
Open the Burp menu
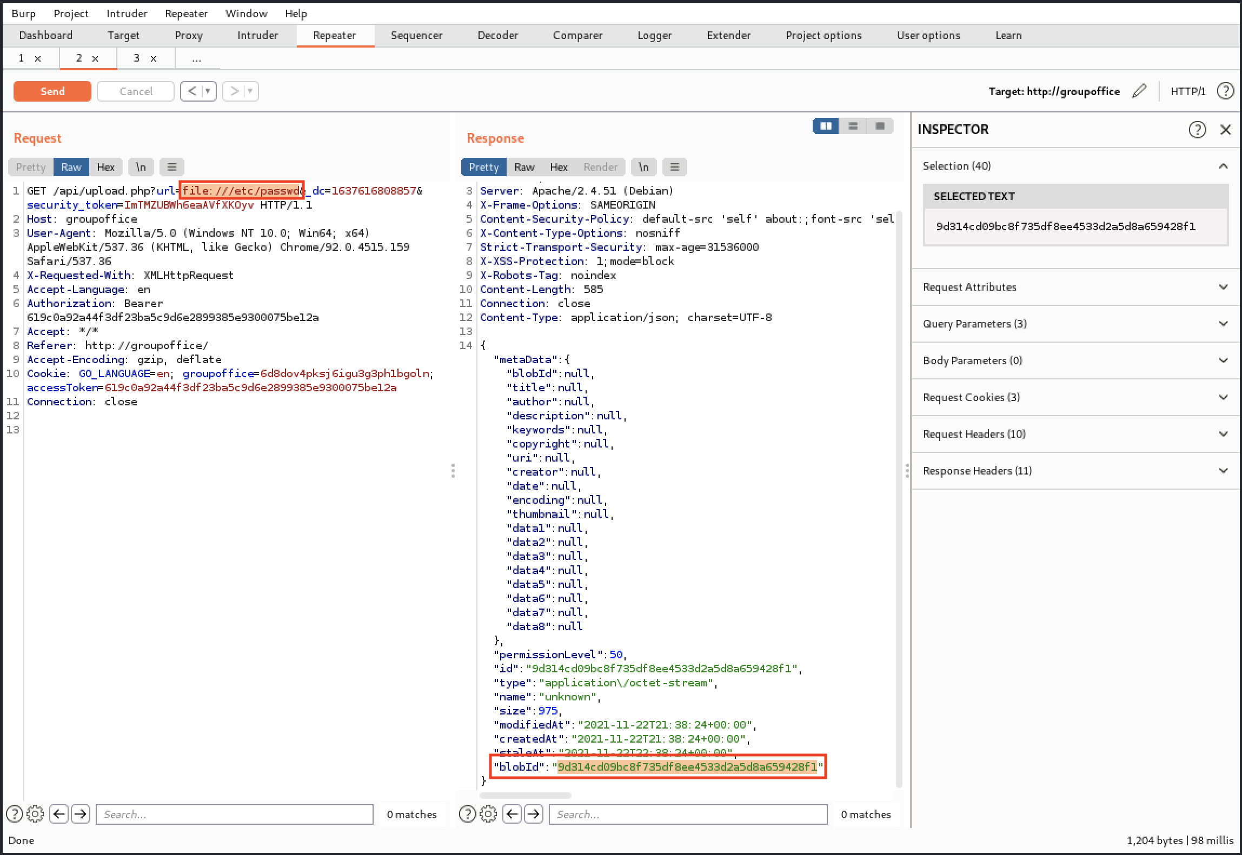23,14
